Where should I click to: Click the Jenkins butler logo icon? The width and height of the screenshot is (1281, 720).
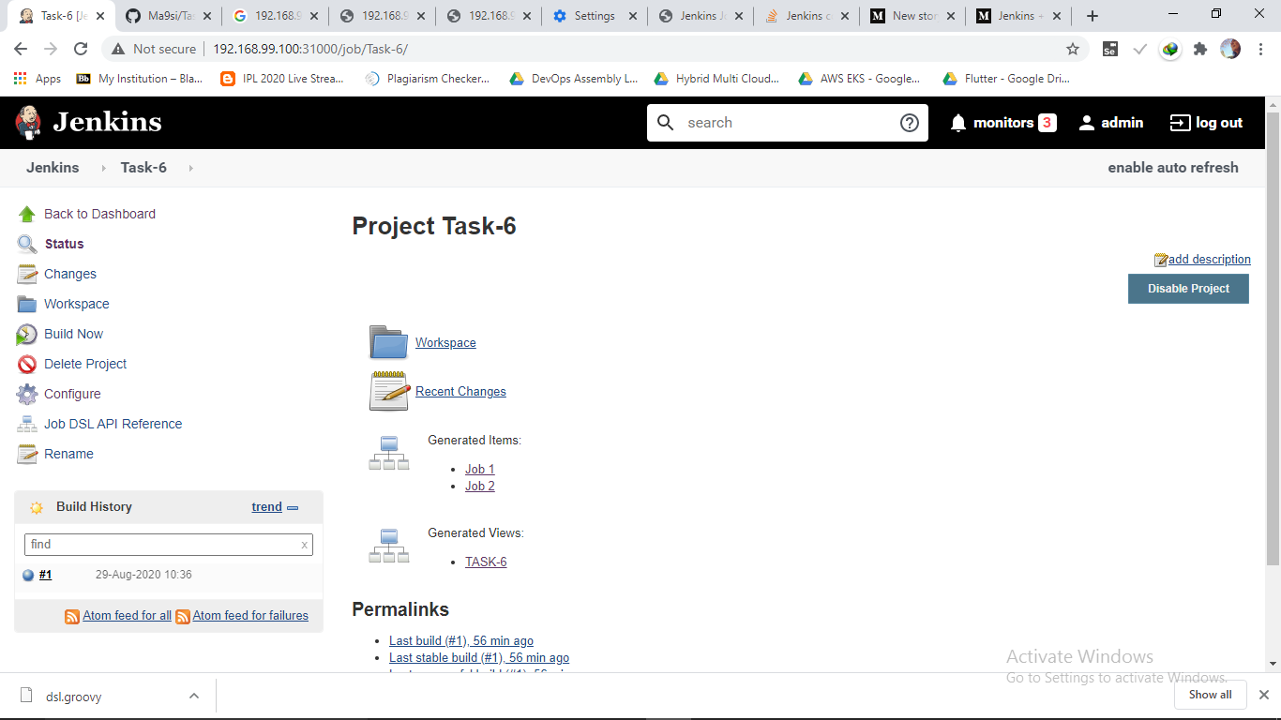point(29,123)
